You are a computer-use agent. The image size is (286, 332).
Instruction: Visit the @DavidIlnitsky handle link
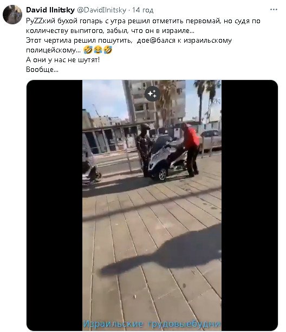coord(101,10)
